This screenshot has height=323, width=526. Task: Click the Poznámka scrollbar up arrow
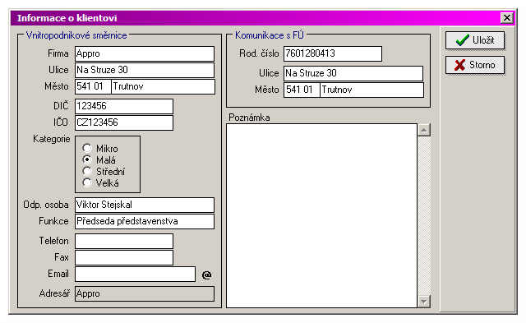pyautogui.click(x=424, y=130)
